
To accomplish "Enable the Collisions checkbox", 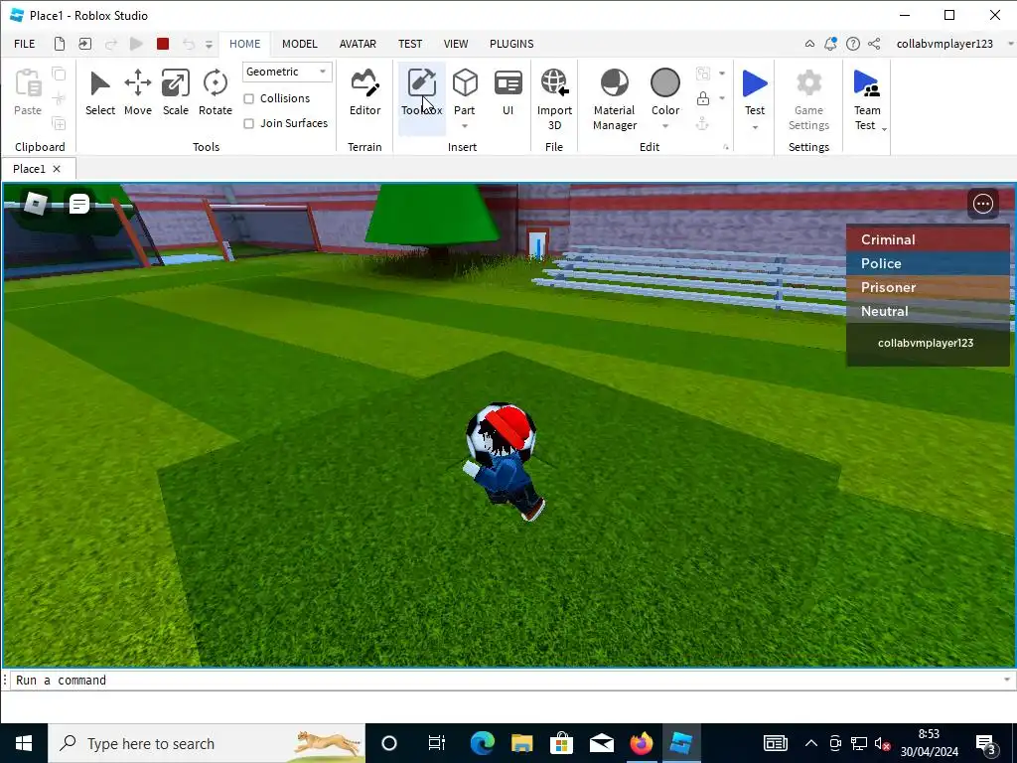I will pos(248,98).
